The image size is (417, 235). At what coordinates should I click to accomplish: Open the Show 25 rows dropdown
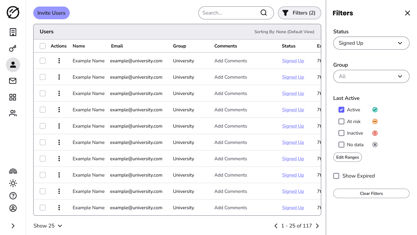pyautogui.click(x=48, y=226)
